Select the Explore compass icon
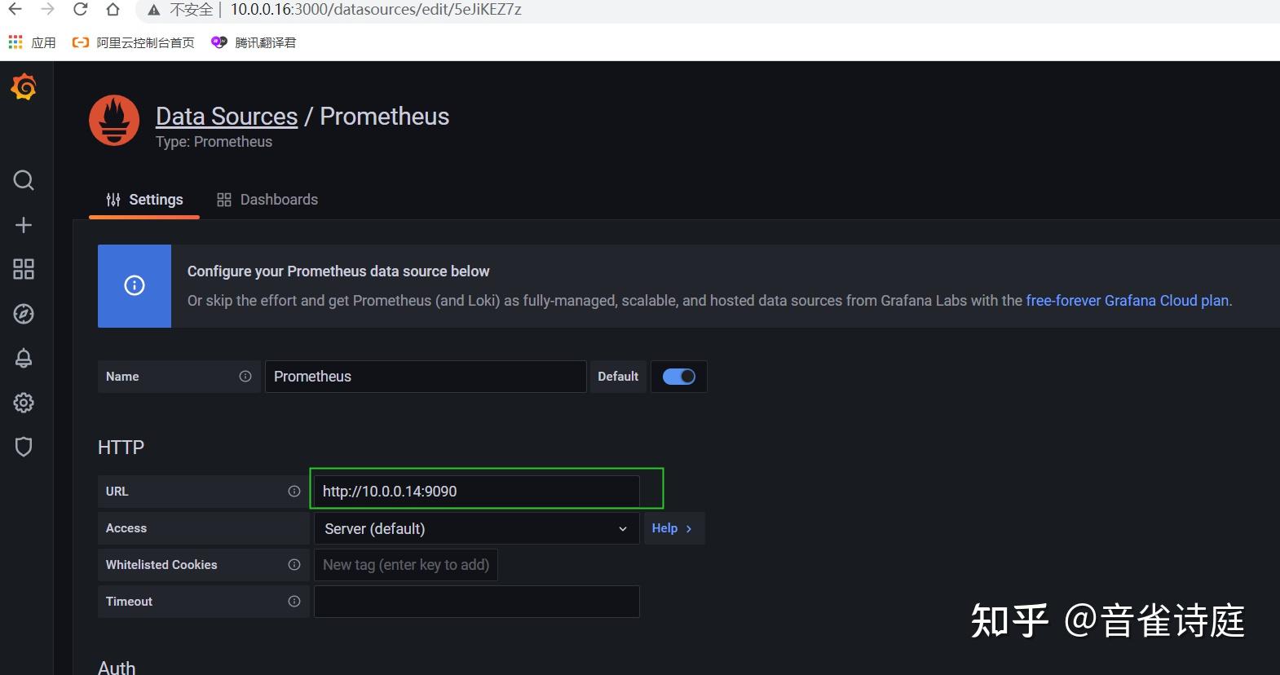Screen dimensions: 1280x675 [x=24, y=313]
